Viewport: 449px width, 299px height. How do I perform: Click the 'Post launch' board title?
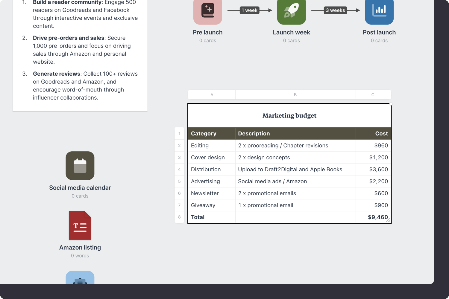379,32
